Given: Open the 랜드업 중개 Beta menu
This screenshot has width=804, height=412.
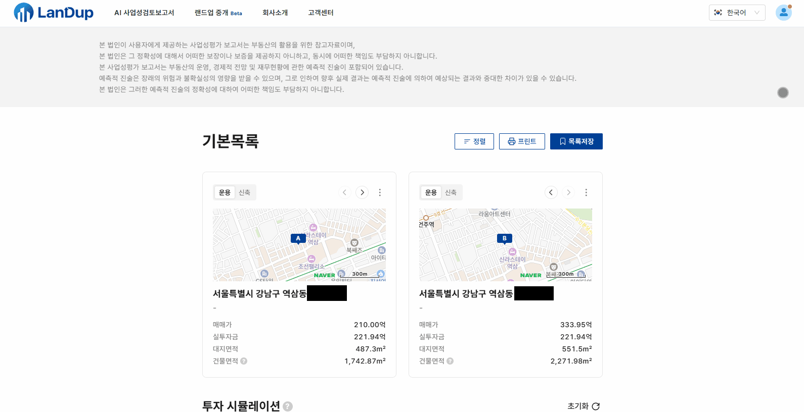Looking at the screenshot, I should [218, 13].
